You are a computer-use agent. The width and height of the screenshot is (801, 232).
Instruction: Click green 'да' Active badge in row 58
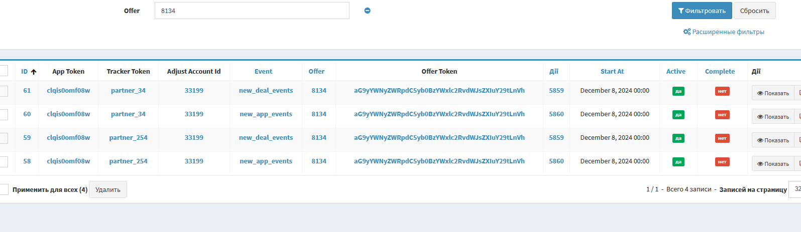pyautogui.click(x=678, y=162)
